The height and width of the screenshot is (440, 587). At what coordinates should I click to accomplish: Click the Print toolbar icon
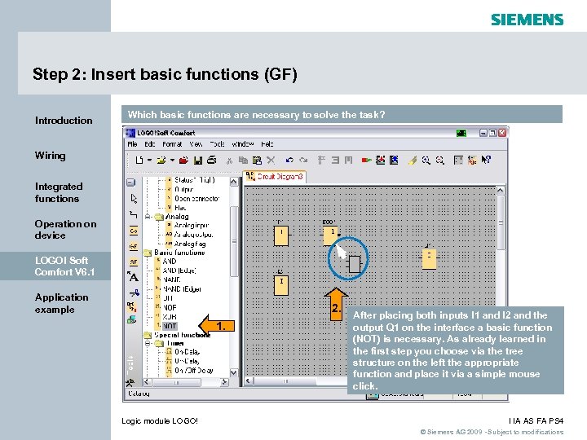(212, 161)
